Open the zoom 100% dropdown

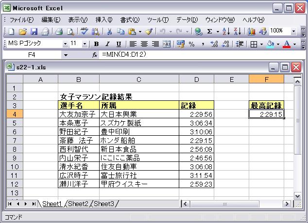click(x=293, y=32)
